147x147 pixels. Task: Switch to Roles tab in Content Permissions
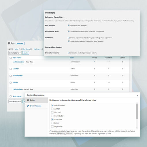pyautogui.click(x=36, y=100)
